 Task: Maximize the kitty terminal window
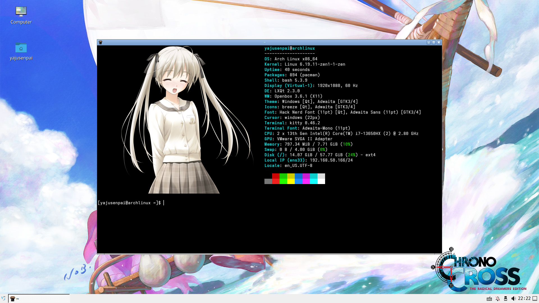433,42
